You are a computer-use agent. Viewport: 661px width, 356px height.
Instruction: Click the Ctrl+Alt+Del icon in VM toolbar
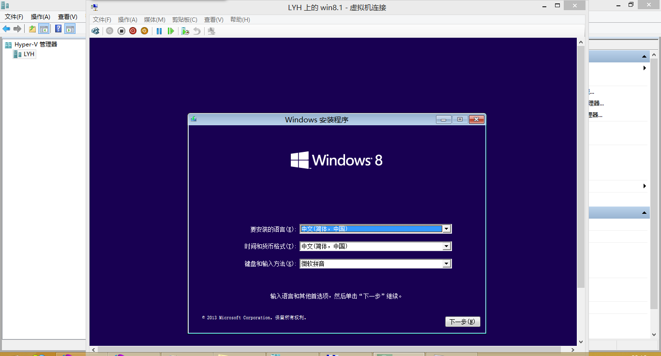[96, 31]
